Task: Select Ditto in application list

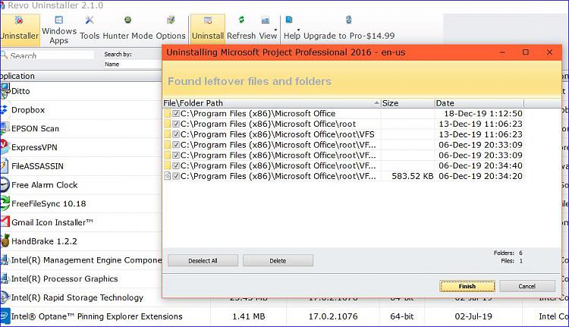Action: [x=80, y=91]
